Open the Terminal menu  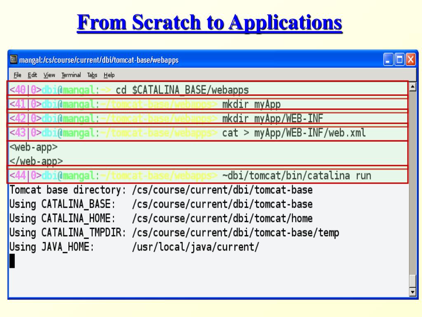click(x=71, y=75)
